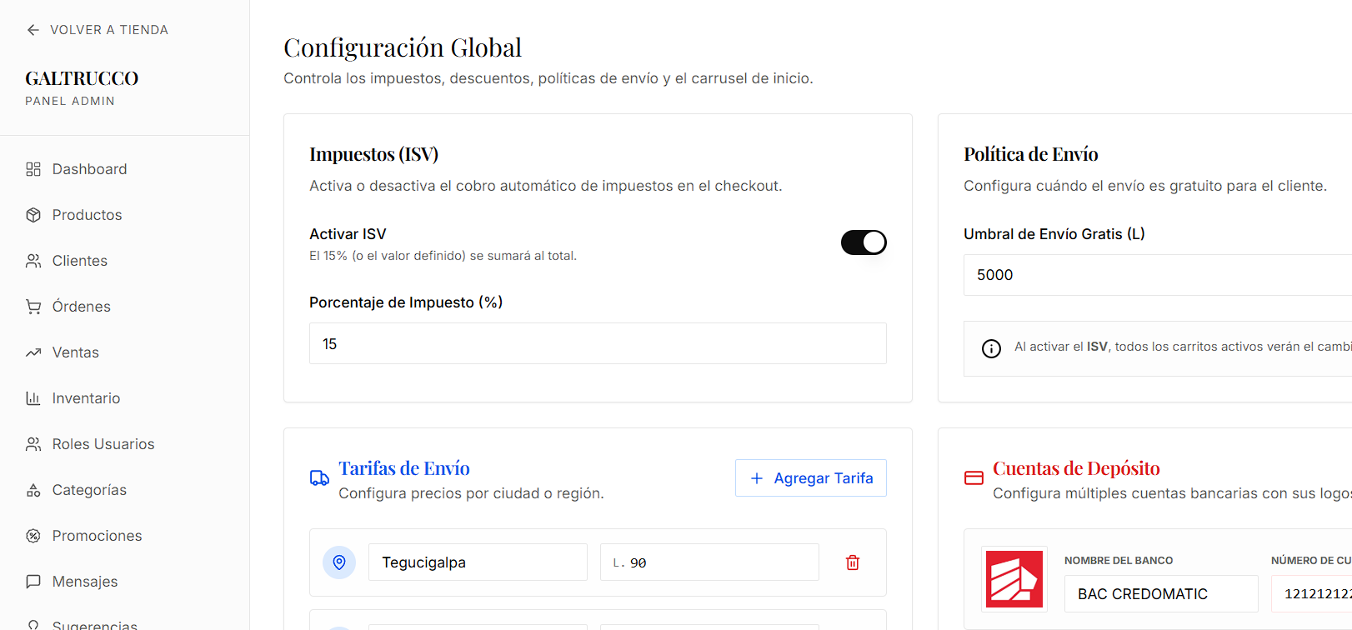Delete the Tegucigalpa shipping rate
Image resolution: width=1352 pixels, height=630 pixels.
(x=852, y=562)
